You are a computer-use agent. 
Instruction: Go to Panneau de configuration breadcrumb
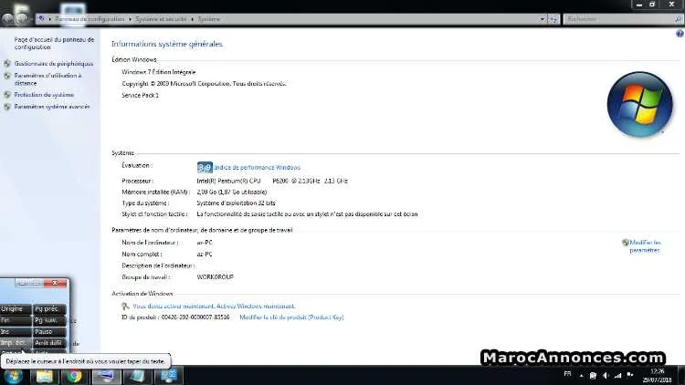90,19
